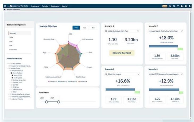The height and width of the screenshot is (122, 194).
Task: Open the user profile icon
Action: (189, 6)
